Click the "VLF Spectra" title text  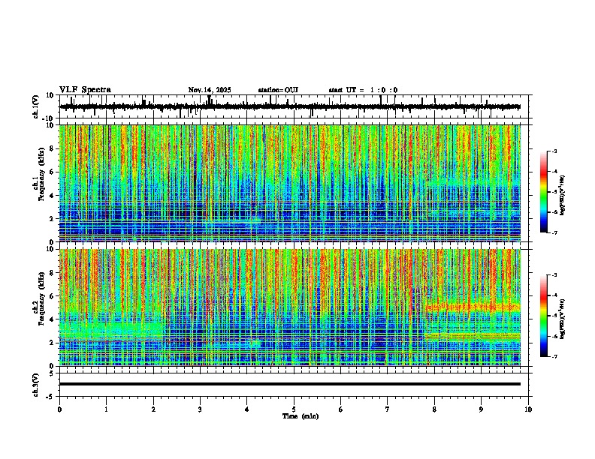tap(85, 90)
